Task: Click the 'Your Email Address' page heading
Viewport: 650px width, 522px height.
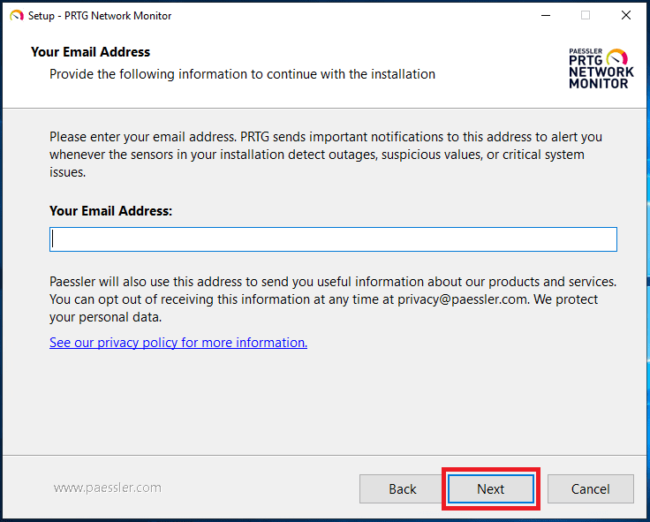Action: coord(90,52)
